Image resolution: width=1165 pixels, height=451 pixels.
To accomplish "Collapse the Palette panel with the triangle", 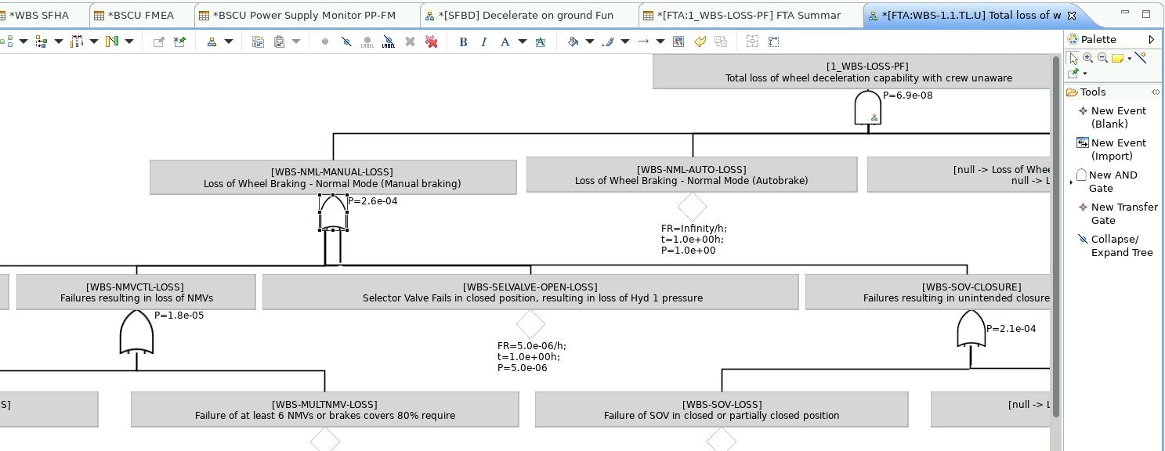I will point(1152,39).
